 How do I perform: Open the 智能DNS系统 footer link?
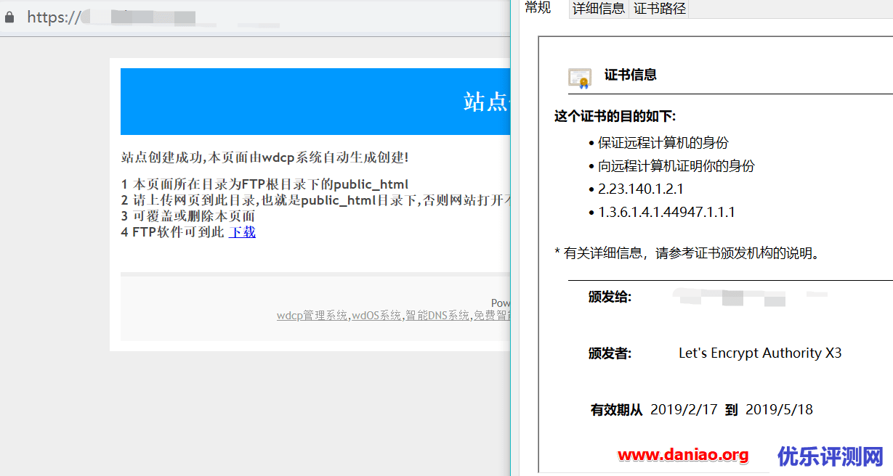tap(437, 316)
